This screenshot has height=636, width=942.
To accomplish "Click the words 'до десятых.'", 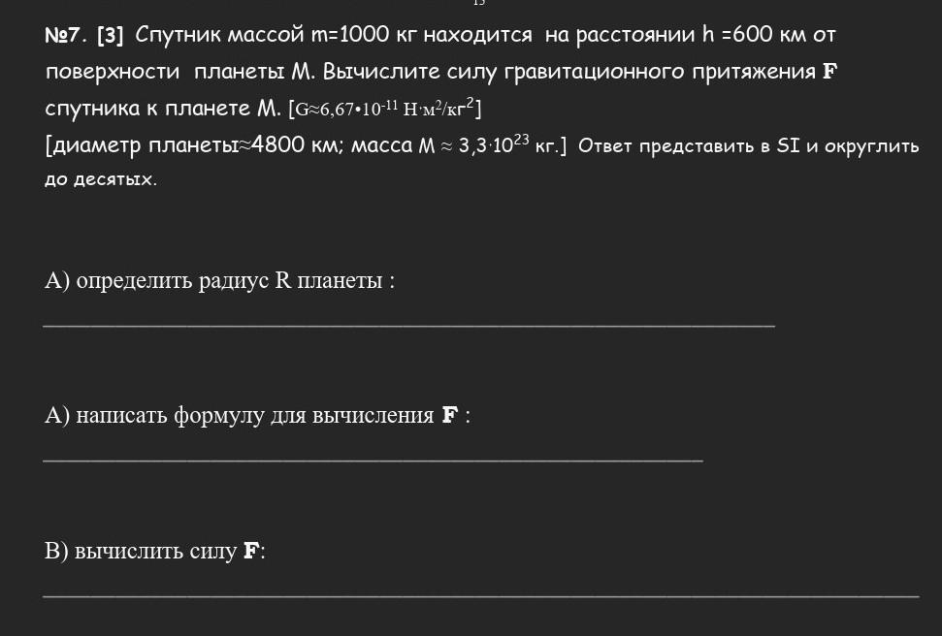I will 101,179.
